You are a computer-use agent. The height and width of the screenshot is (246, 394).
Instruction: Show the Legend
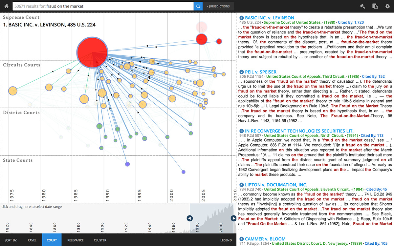click(x=226, y=240)
